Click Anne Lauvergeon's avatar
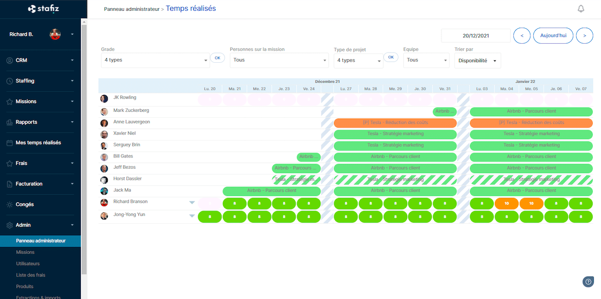Image resolution: width=601 pixels, height=299 pixels. coord(104,123)
